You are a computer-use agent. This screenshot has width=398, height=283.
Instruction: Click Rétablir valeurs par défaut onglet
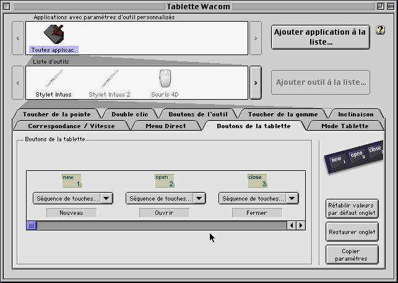(352, 209)
